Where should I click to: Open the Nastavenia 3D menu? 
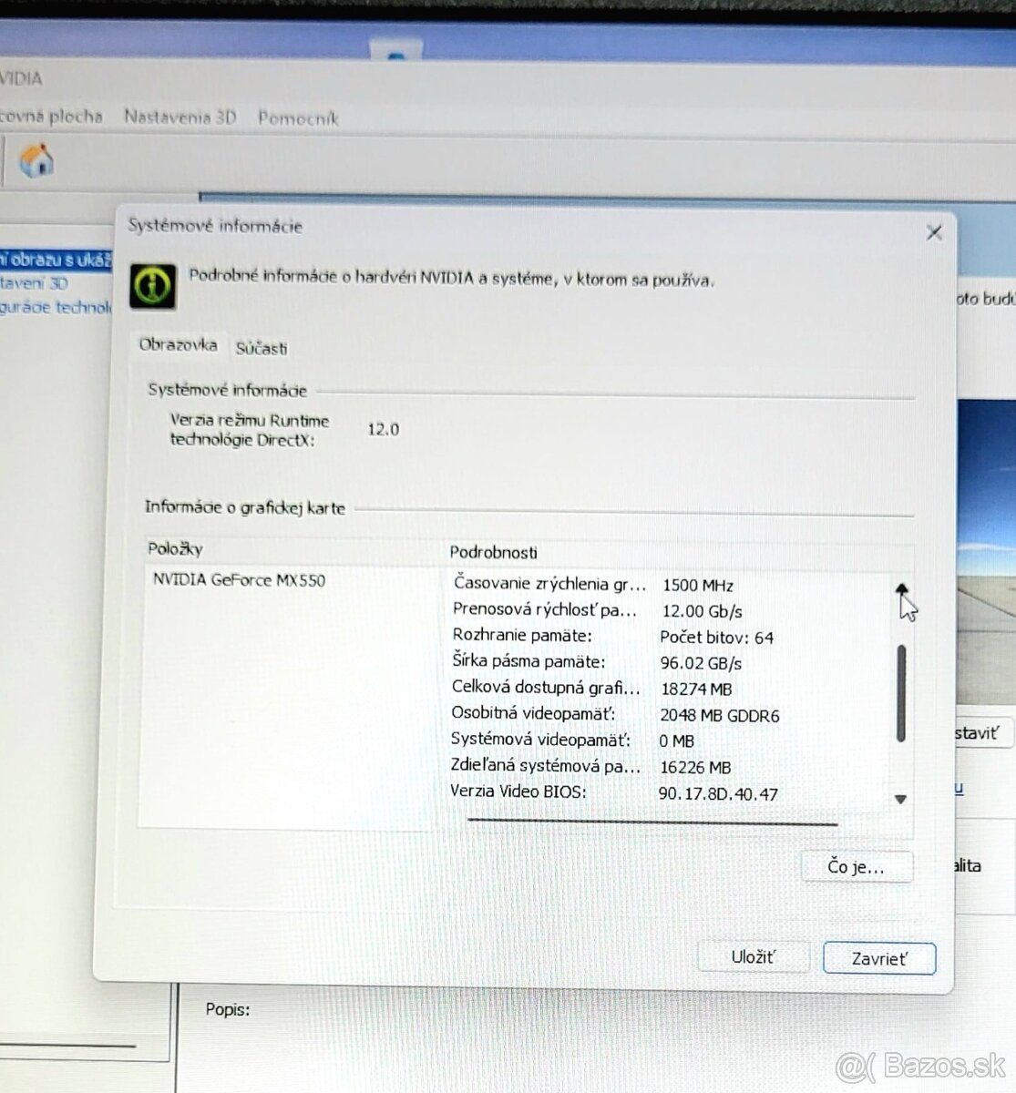(x=180, y=117)
